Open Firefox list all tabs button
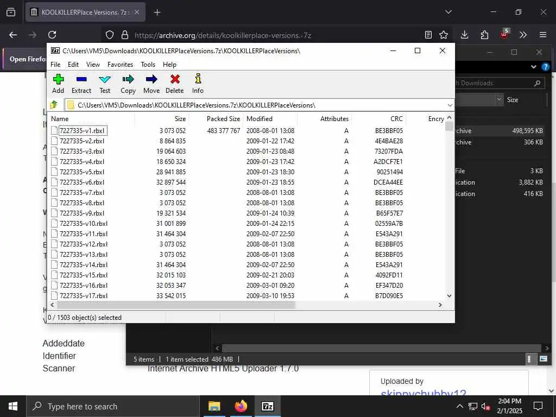Viewport: 556px width, 417px height. (448, 12)
